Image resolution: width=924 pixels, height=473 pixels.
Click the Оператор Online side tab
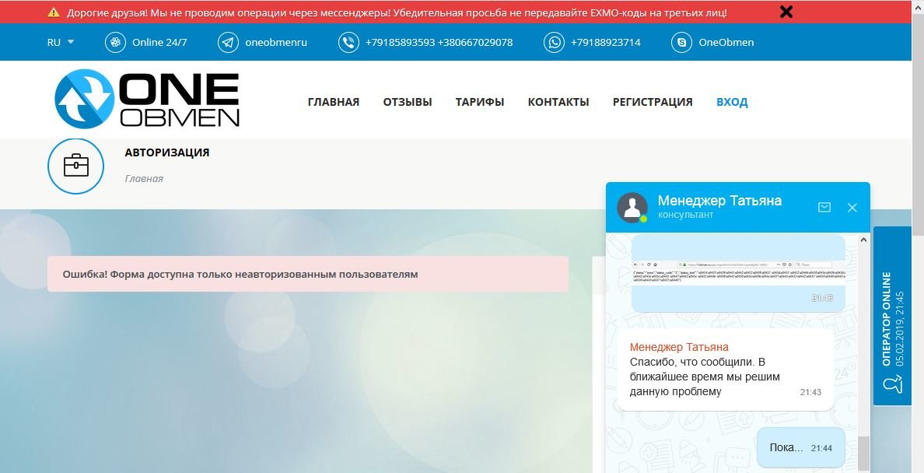click(x=892, y=315)
